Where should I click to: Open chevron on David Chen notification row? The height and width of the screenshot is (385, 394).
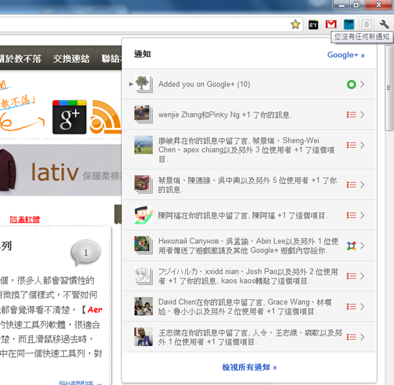pos(362,307)
